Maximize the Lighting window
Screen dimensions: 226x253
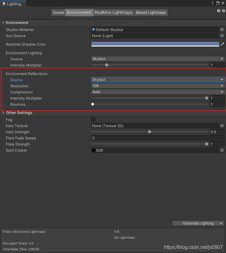coord(218,3)
